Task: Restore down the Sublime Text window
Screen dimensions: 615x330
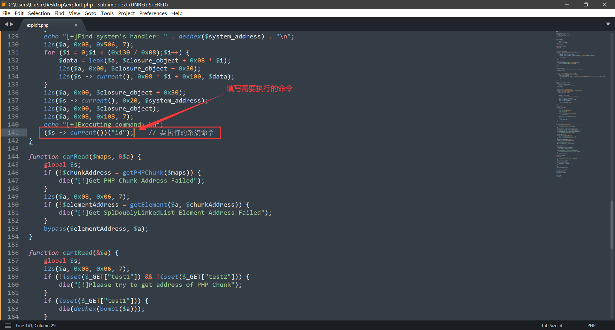Action: [x=586, y=4]
